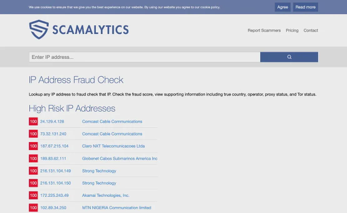Viewport: 347px width, 213px height.
Task: Open the Contact page
Action: 311,31
